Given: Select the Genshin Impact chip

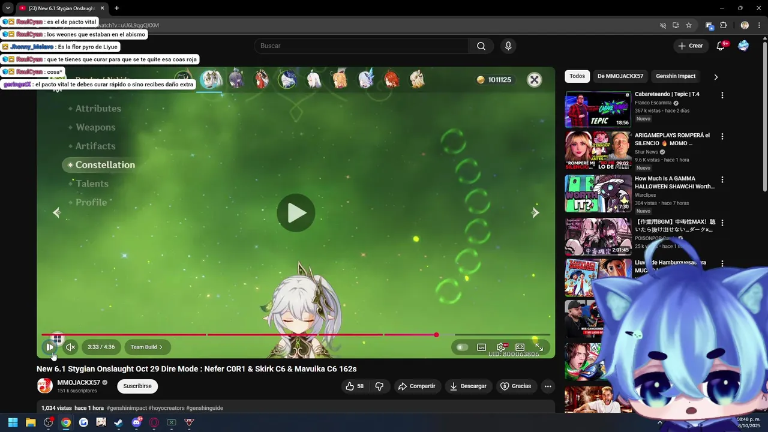Looking at the screenshot, I should point(676,76).
